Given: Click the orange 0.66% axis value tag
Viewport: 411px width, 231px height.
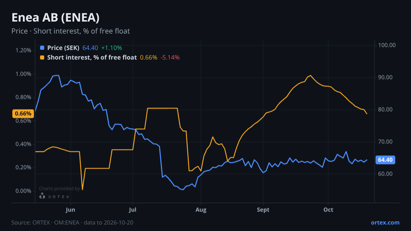Looking at the screenshot, I should (23, 113).
